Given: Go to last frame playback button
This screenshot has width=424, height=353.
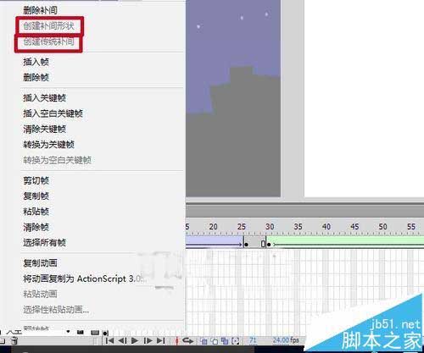Looking at the screenshot, I should 161,340.
